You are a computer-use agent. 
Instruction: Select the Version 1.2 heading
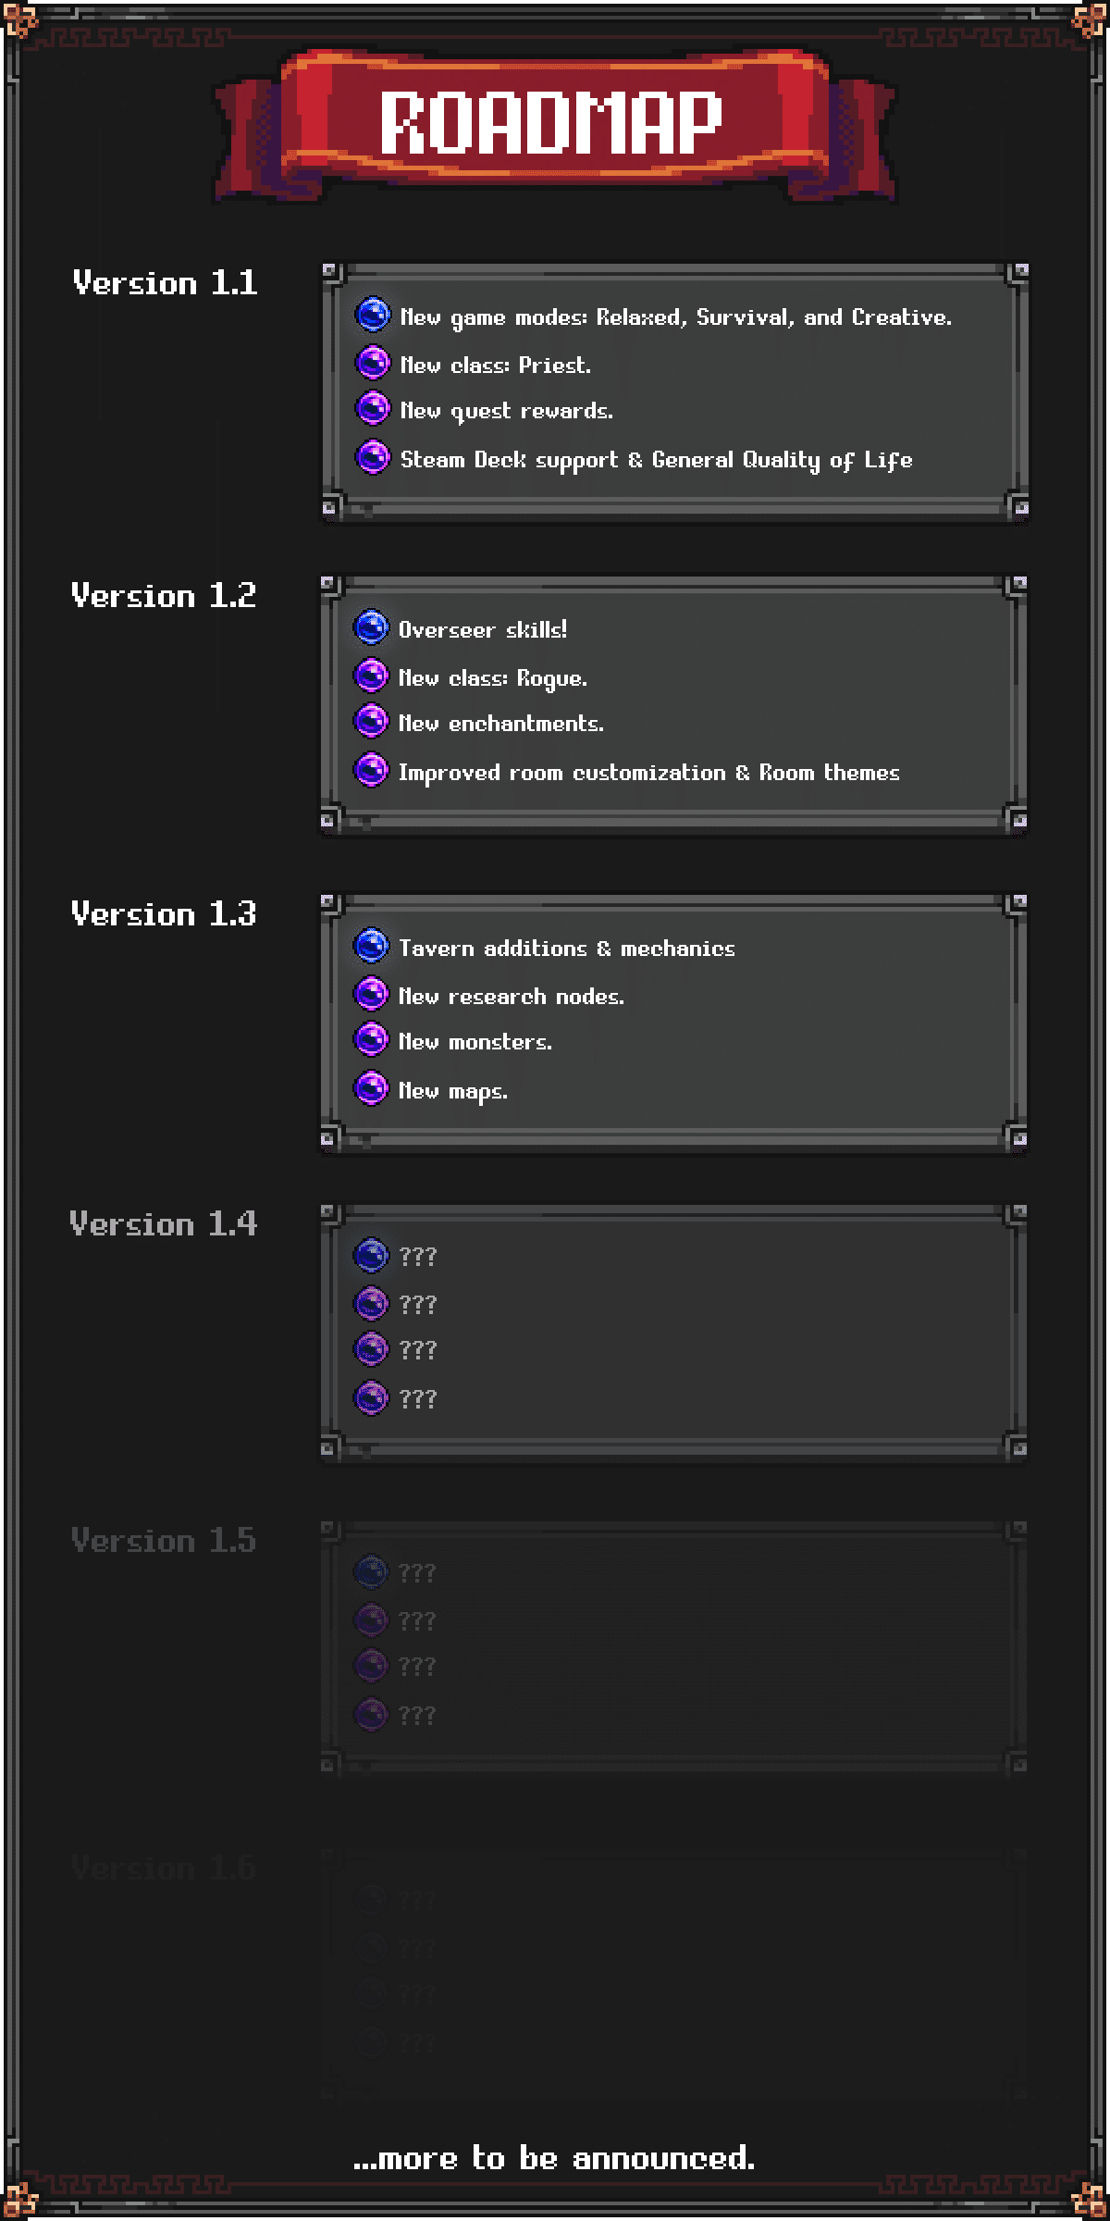point(164,596)
